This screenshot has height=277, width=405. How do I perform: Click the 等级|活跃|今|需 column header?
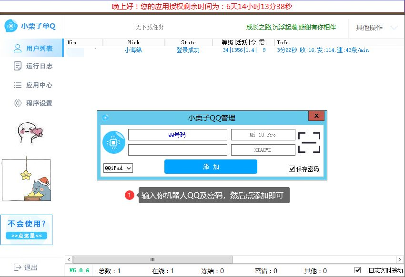tap(243, 42)
